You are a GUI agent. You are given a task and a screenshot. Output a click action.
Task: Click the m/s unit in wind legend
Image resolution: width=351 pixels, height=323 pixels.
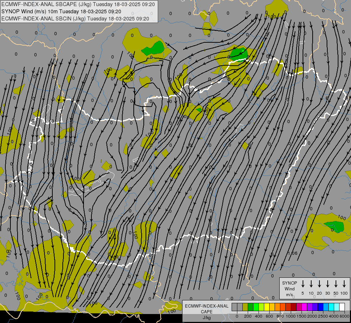(289, 295)
